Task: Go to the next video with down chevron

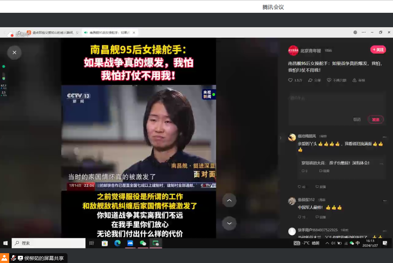Action: tap(229, 223)
